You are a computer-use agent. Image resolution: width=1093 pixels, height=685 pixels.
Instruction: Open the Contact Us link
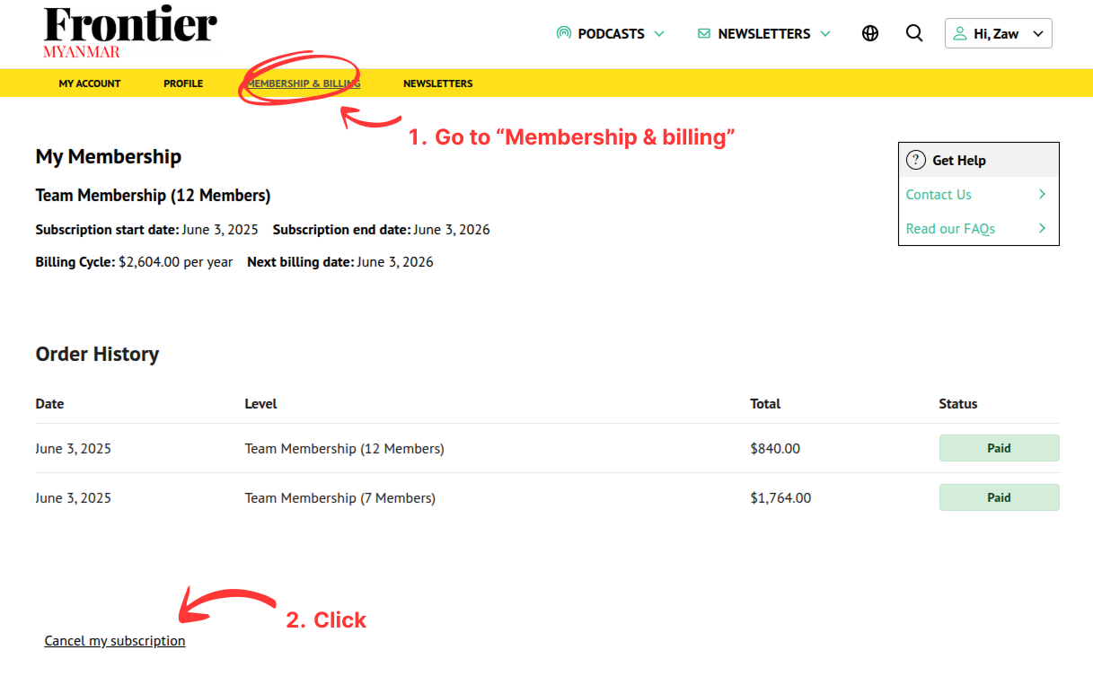click(x=938, y=194)
